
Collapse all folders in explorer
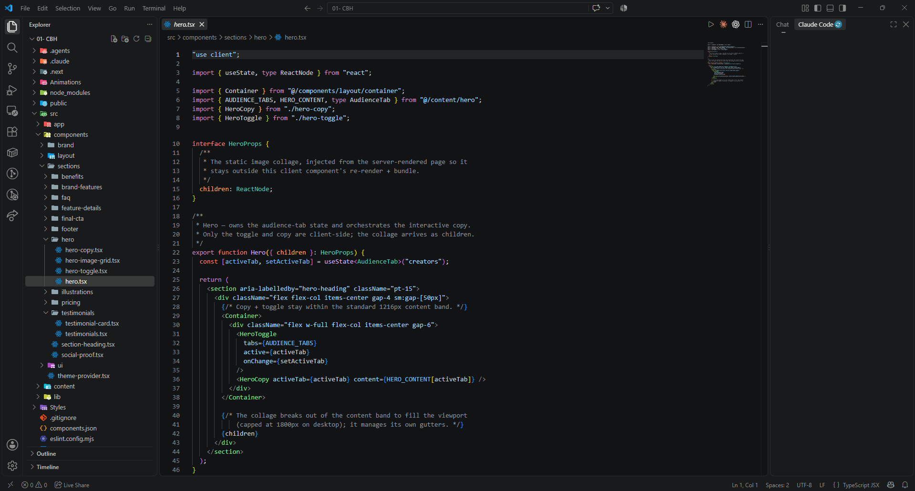148,39
